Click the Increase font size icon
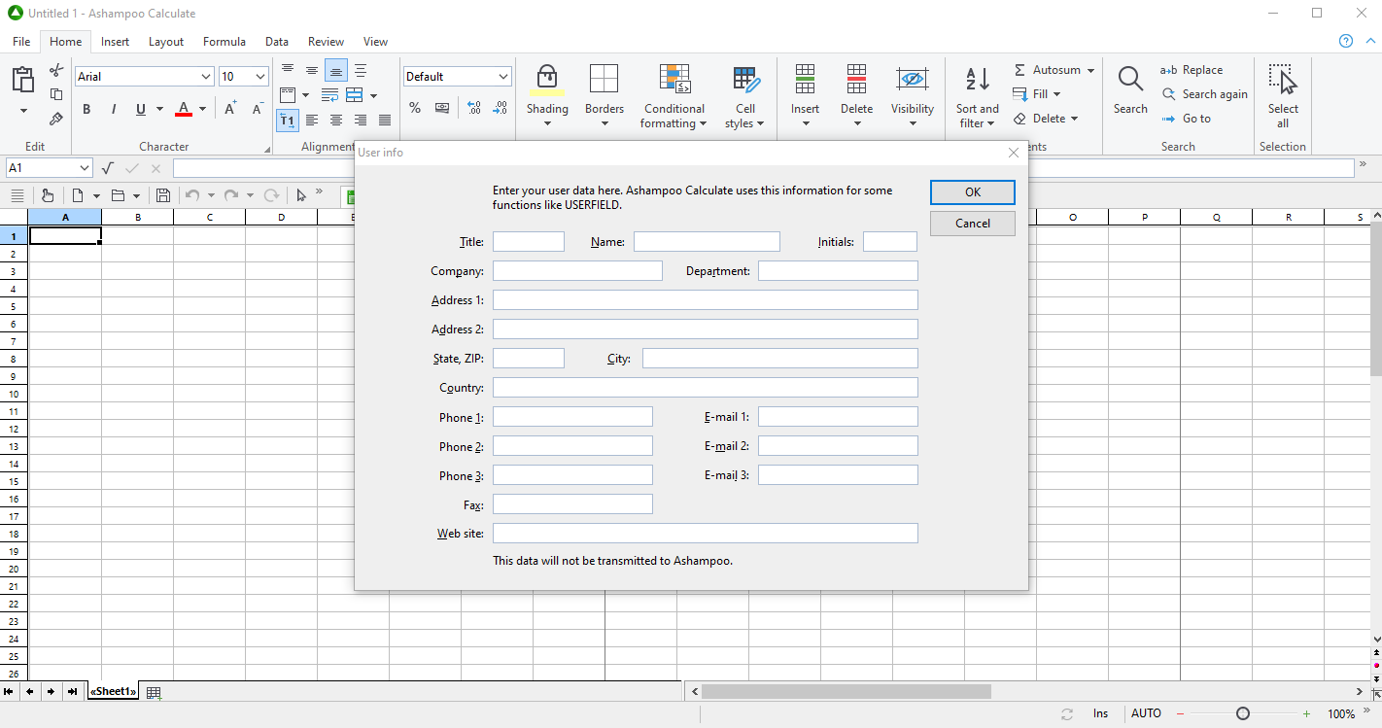The height and width of the screenshot is (728, 1382). click(230, 109)
